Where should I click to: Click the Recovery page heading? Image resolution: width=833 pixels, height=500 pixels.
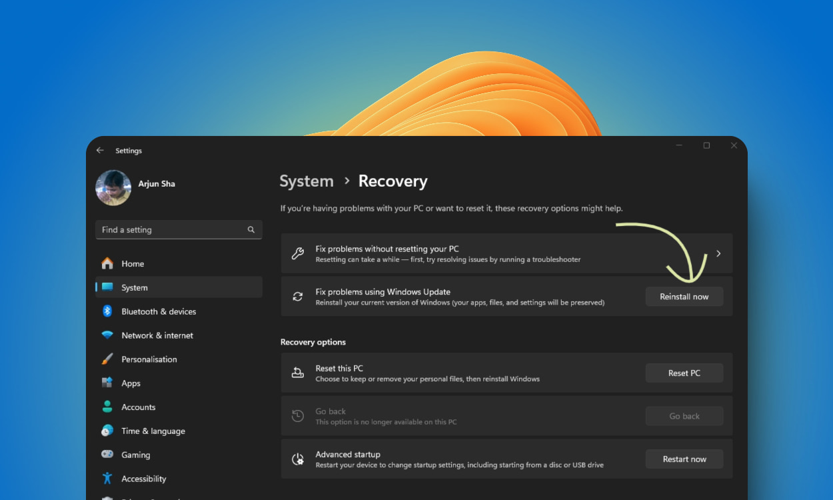pyautogui.click(x=393, y=181)
